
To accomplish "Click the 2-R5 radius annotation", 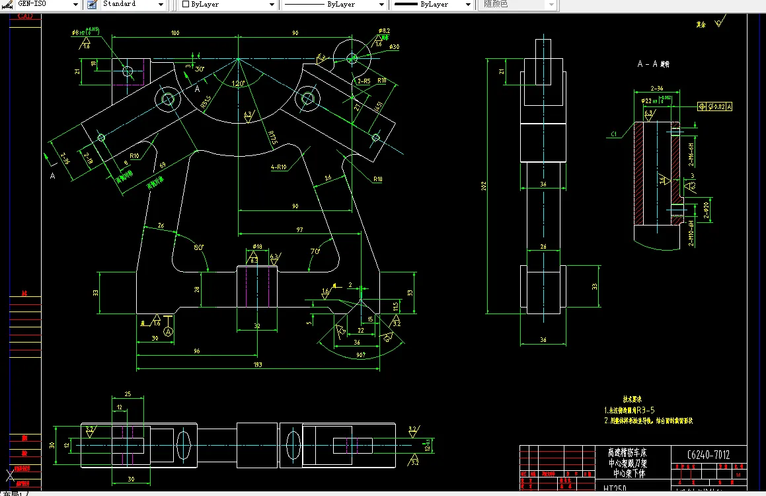I will tap(364, 81).
